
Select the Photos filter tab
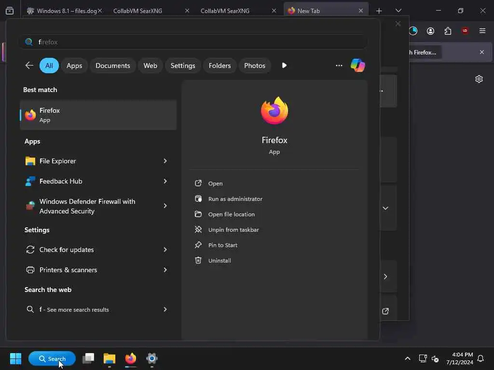point(255,66)
